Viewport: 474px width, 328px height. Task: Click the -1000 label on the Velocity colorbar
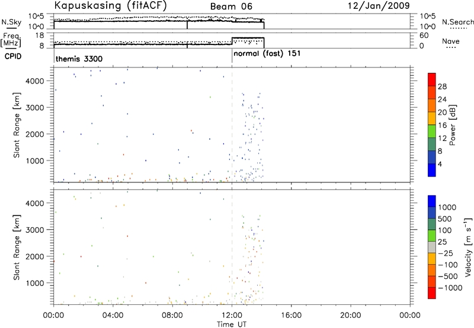(450, 288)
